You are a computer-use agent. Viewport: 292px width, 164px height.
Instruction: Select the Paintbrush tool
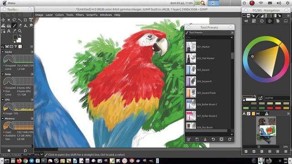coord(14,26)
